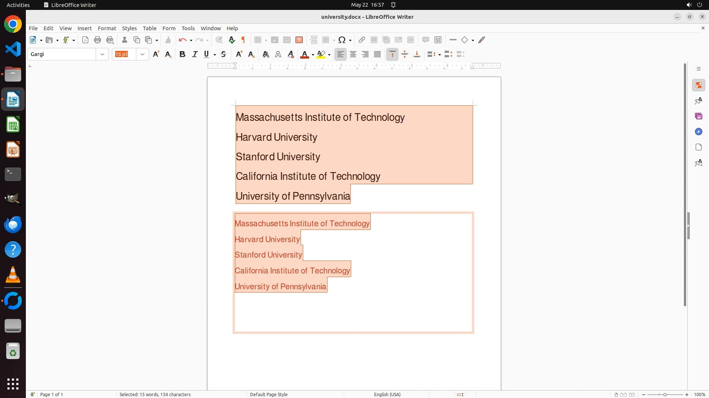Viewport: 709px width, 398px height.
Task: Click the Export as PDF icon
Action: tap(85, 40)
